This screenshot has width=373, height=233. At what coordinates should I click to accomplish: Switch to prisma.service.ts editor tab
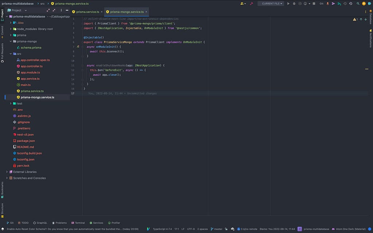coord(87,12)
